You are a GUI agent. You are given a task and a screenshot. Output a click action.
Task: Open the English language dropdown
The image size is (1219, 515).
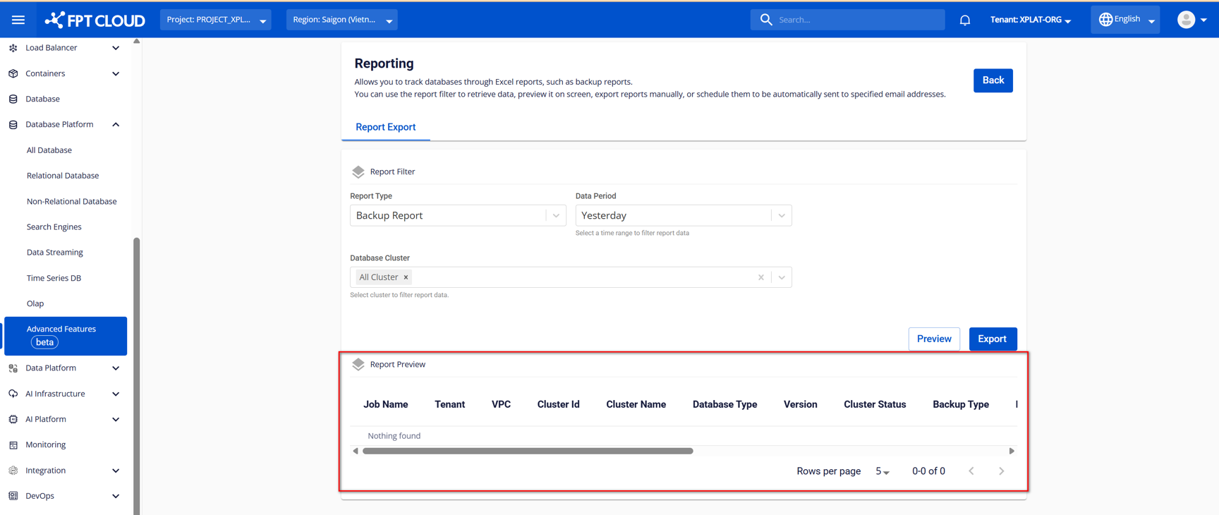pos(1126,20)
